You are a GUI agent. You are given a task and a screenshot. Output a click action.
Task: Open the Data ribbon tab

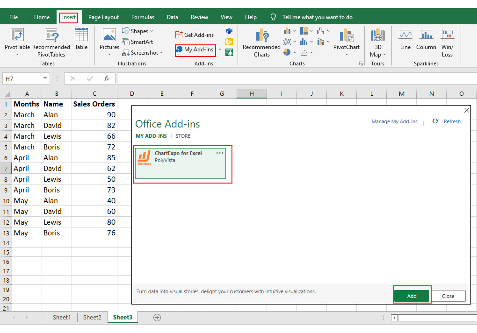tap(173, 17)
